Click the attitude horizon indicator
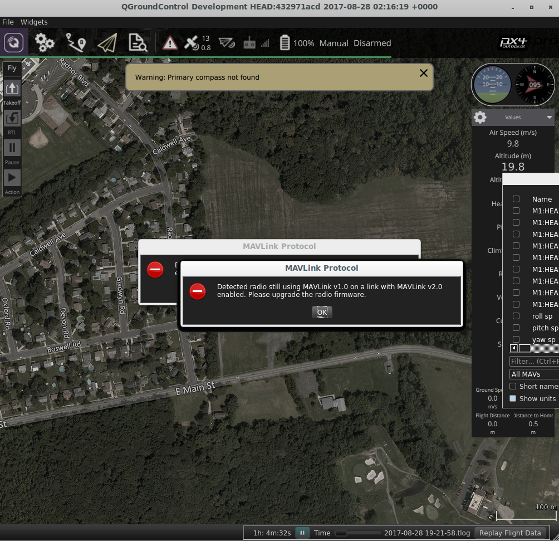 (492, 85)
